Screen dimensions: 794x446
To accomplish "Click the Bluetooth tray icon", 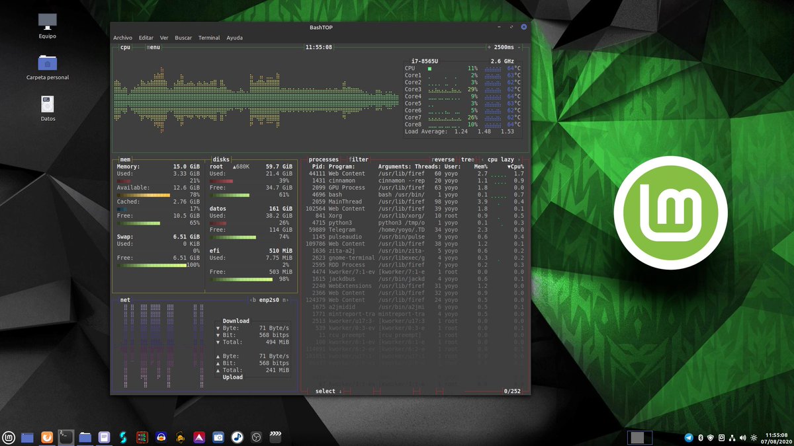I will (x=700, y=437).
